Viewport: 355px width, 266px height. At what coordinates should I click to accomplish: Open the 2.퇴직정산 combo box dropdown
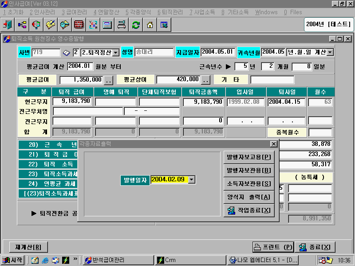(x=114, y=52)
